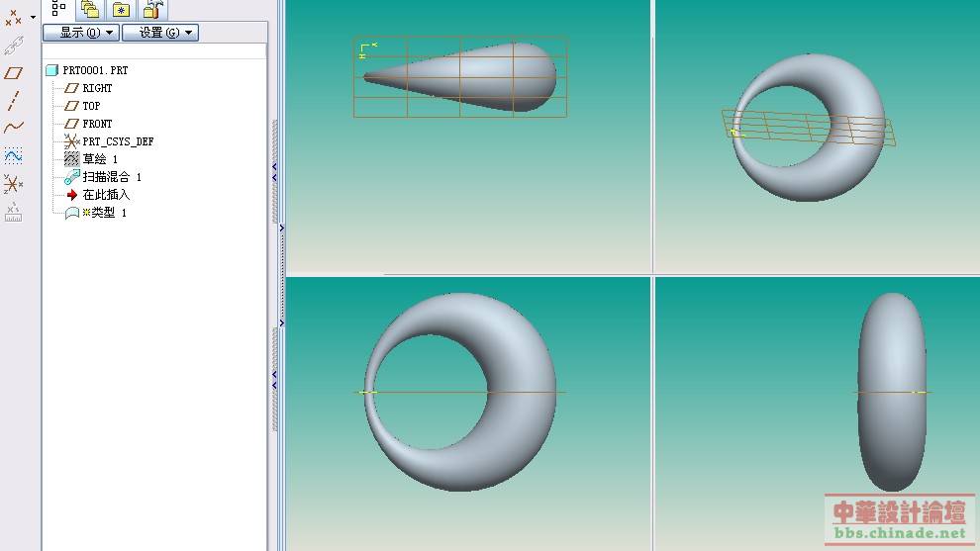Open the 显示(O) dropdown menu
Image resolution: width=980 pixels, height=551 pixels.
point(81,33)
